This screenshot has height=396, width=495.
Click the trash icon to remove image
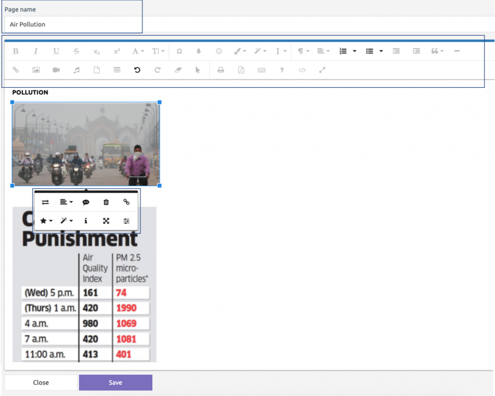(x=106, y=203)
